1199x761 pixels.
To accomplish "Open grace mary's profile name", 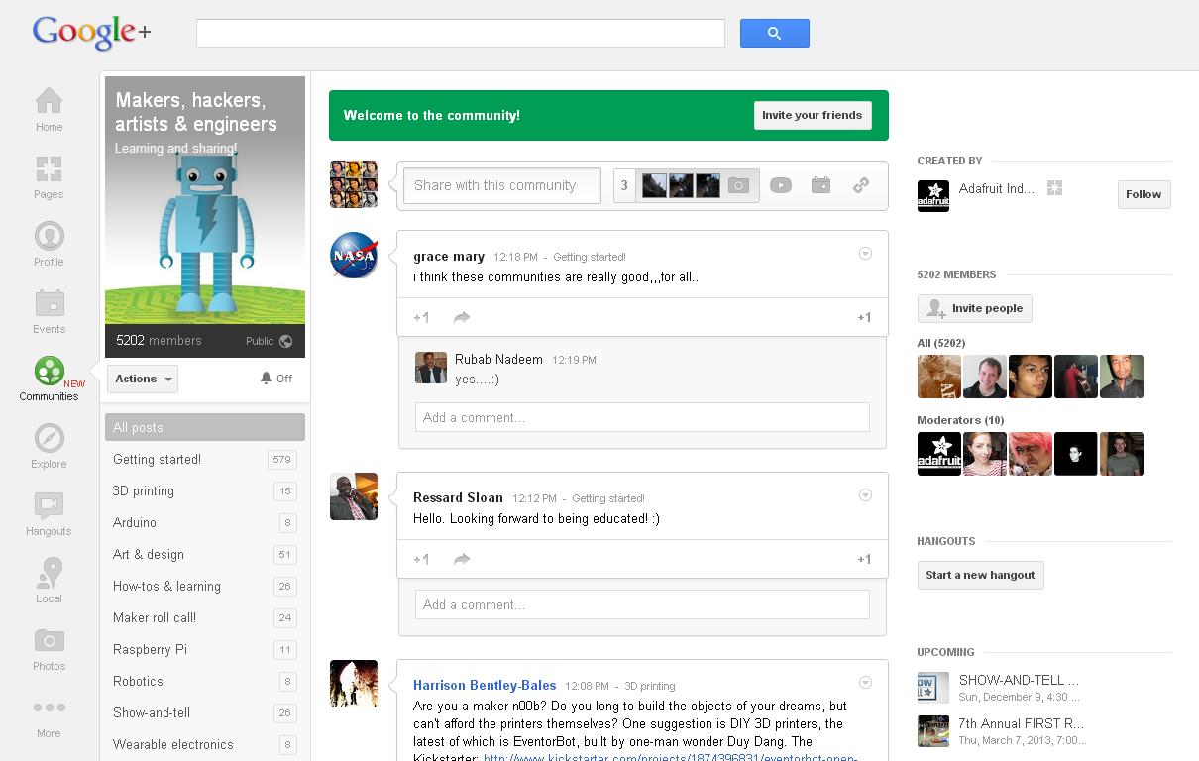I will tap(449, 256).
